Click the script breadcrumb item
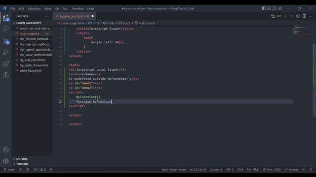The height and width of the screenshot is (177, 316). 124,23
